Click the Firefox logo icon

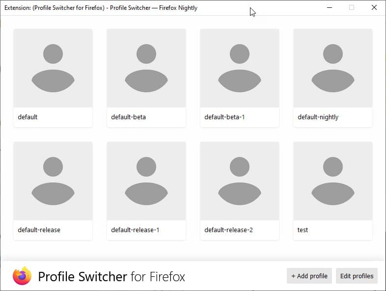click(x=22, y=276)
